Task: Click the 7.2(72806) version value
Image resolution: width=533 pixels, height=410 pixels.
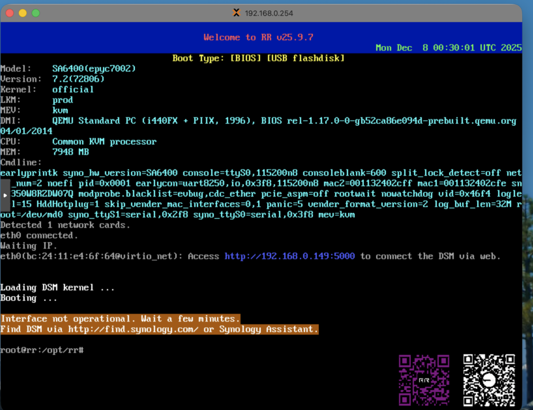Action: [79, 79]
